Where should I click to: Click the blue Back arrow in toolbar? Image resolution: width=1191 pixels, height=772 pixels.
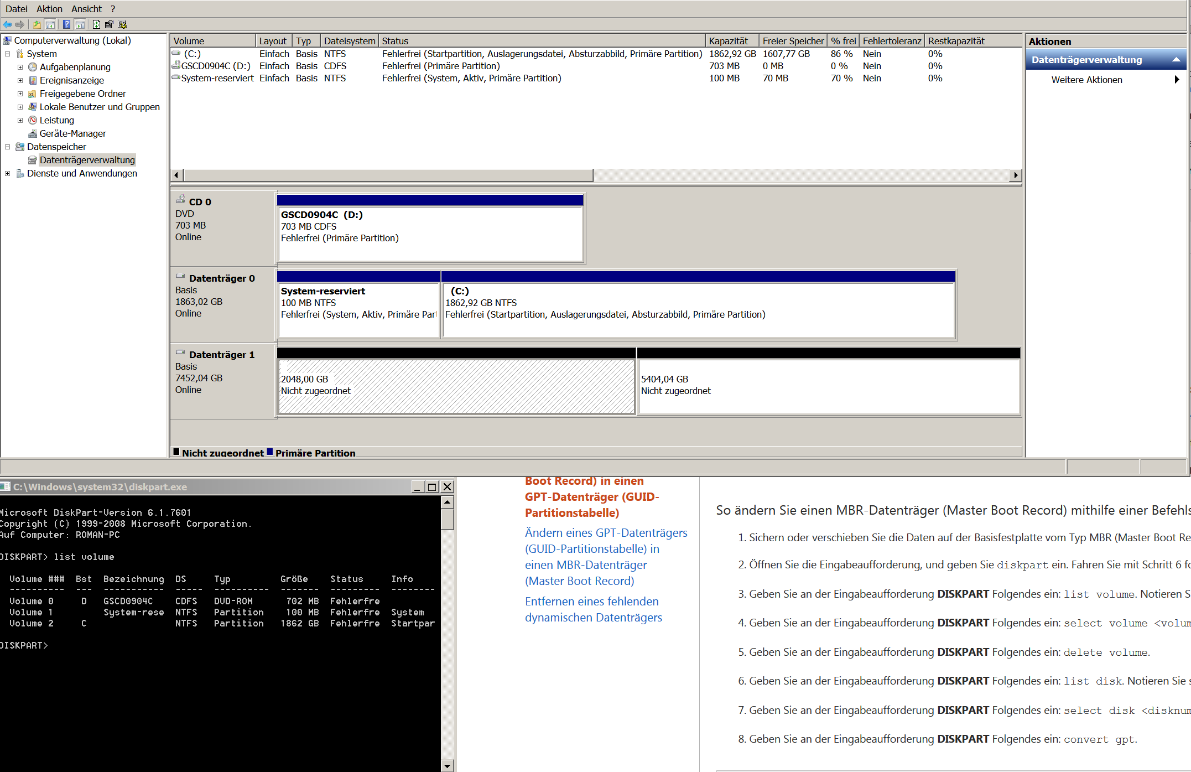coord(7,24)
